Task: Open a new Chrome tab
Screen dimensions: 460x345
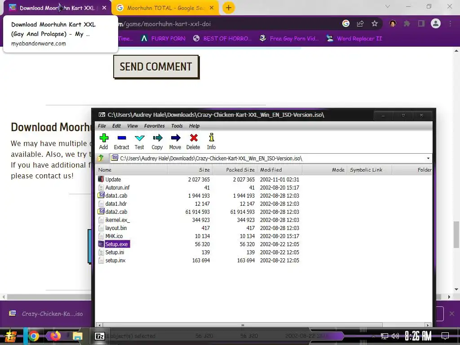Action: pos(229,8)
